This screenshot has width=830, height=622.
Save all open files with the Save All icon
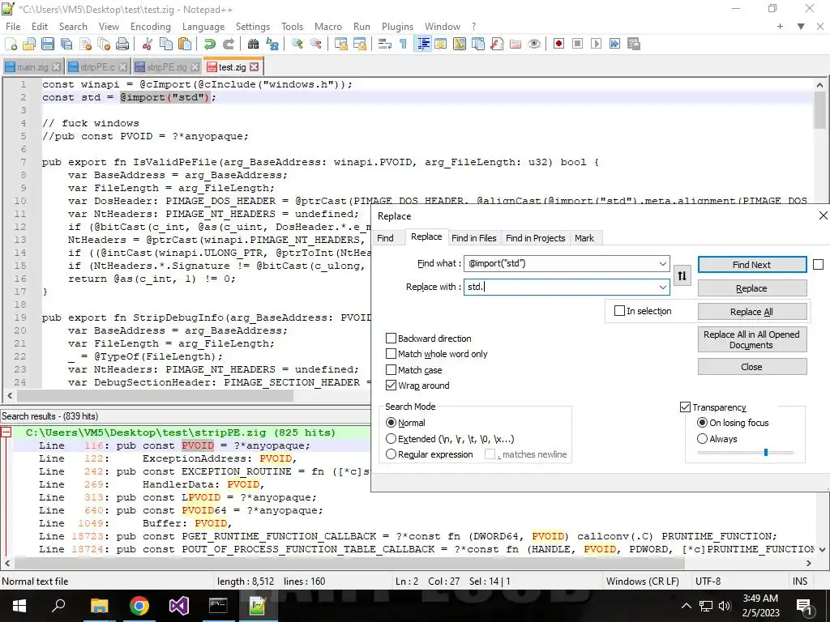pos(66,44)
